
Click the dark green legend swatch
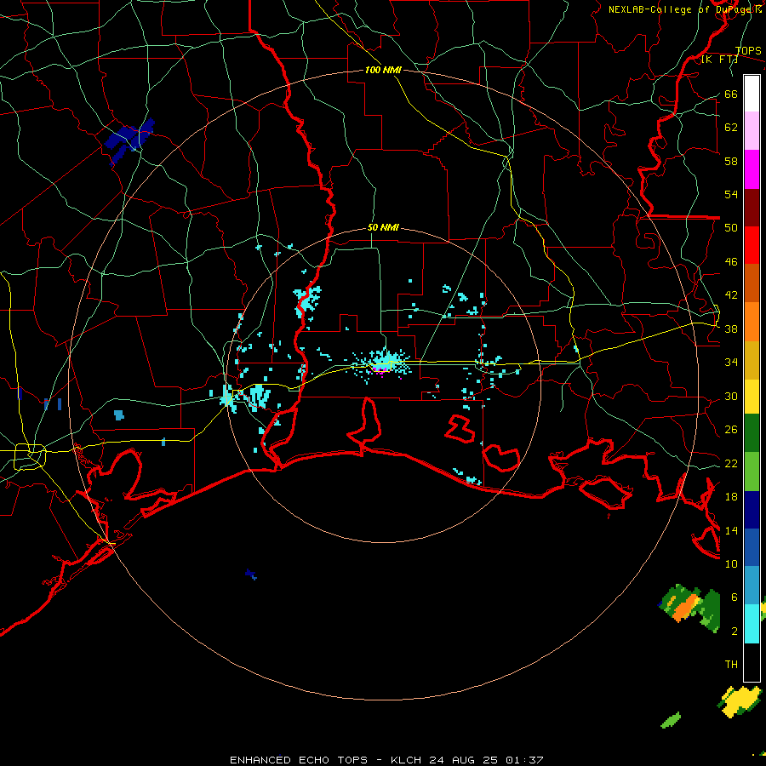752,433
